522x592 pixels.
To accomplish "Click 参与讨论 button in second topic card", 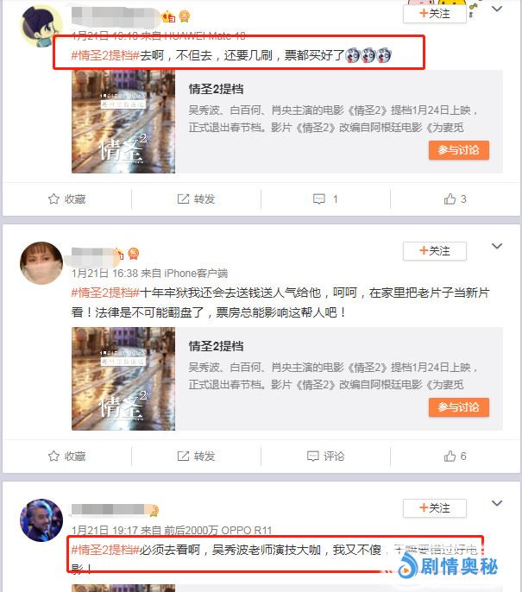I will [459, 407].
